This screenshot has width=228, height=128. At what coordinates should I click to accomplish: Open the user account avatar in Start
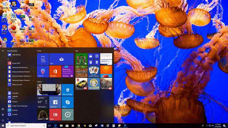point(3,109)
